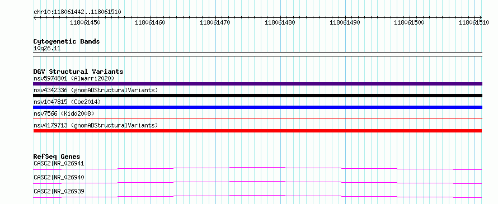
Task: Click the thick red nsv4179713 variant bar
Action: tap(257, 131)
